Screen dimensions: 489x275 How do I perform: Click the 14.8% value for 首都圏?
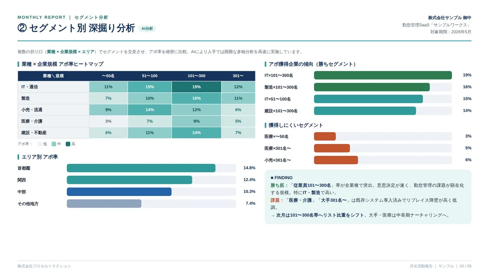coord(249,168)
